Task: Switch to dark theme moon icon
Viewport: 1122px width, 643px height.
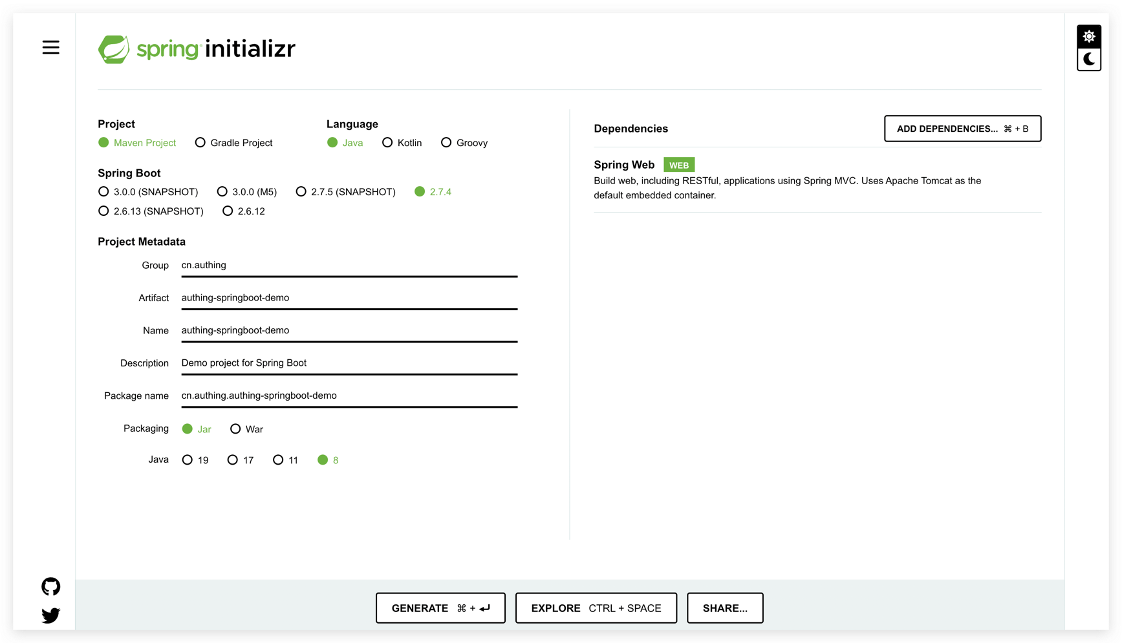Action: [1089, 59]
